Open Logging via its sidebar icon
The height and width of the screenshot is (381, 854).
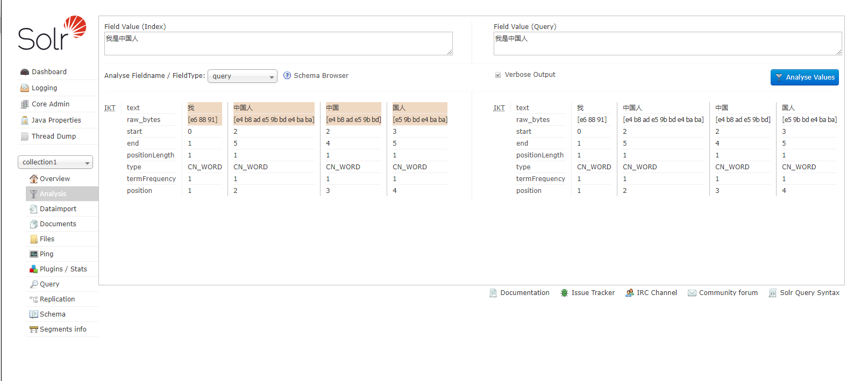(24, 88)
